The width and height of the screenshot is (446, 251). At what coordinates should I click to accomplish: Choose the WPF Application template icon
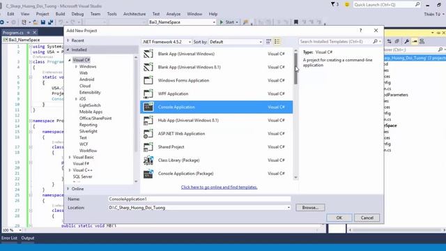[148, 93]
